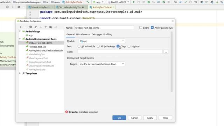Open the AVD Manager device icon
The width and height of the screenshot is (224, 126).
tap(217, 2)
